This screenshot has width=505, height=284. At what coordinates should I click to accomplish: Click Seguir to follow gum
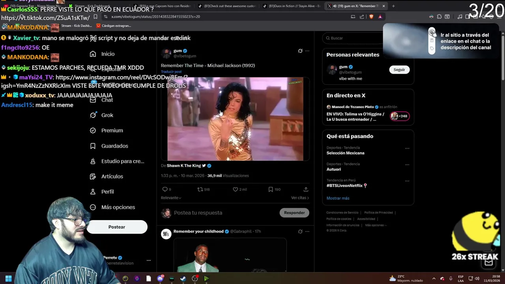399,70
